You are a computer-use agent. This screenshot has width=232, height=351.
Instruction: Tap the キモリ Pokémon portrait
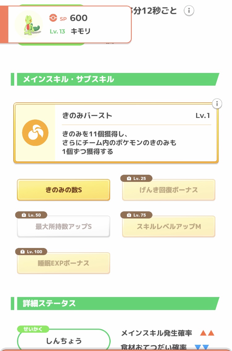pyautogui.click(x=29, y=24)
